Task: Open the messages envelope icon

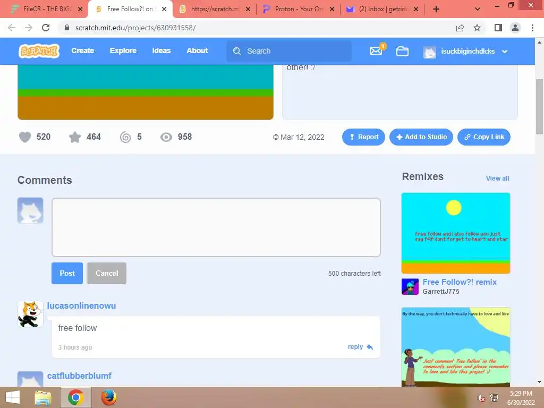Action: (376, 51)
